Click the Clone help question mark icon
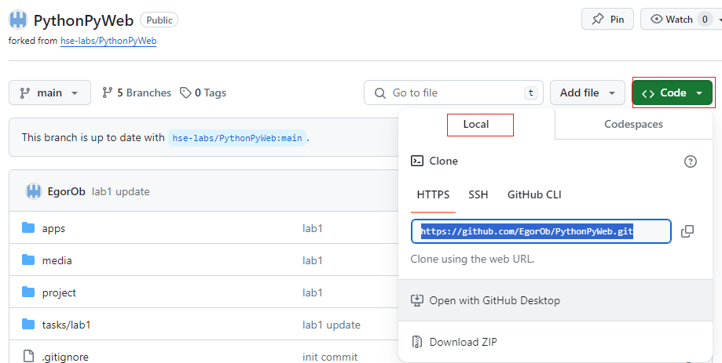722x363 pixels. (x=691, y=162)
